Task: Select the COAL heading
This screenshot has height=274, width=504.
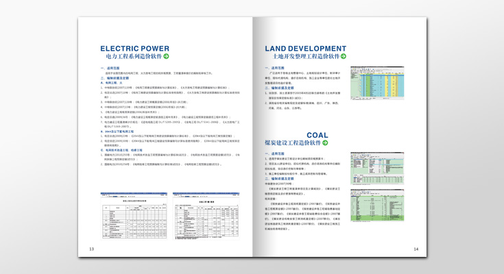Action: [x=317, y=135]
